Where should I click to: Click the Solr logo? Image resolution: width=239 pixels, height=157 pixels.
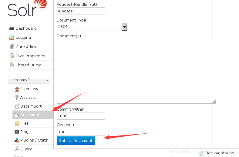[x=27, y=8]
